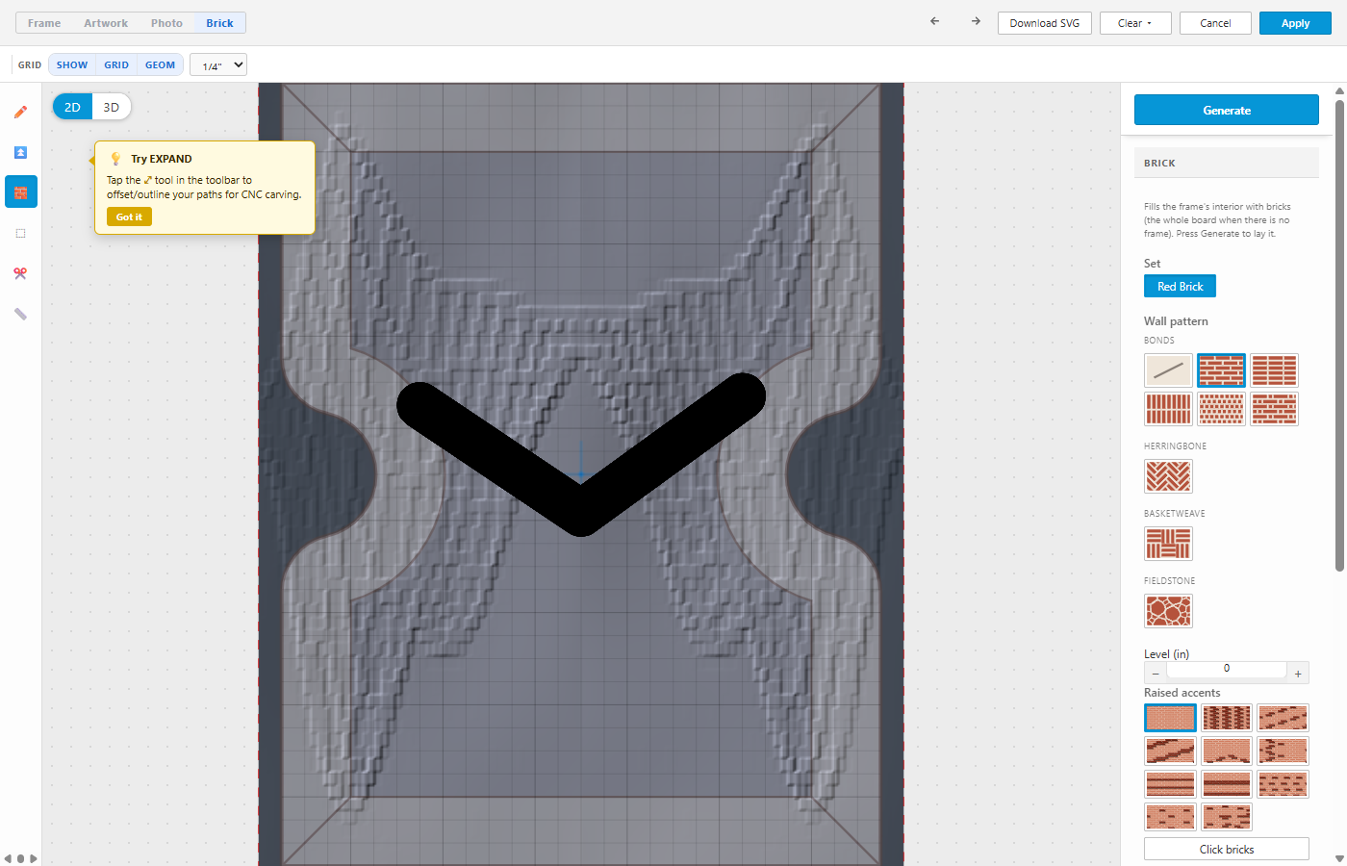This screenshot has width=1347, height=866.
Task: Switch to the Frame tab
Action: pos(44,23)
